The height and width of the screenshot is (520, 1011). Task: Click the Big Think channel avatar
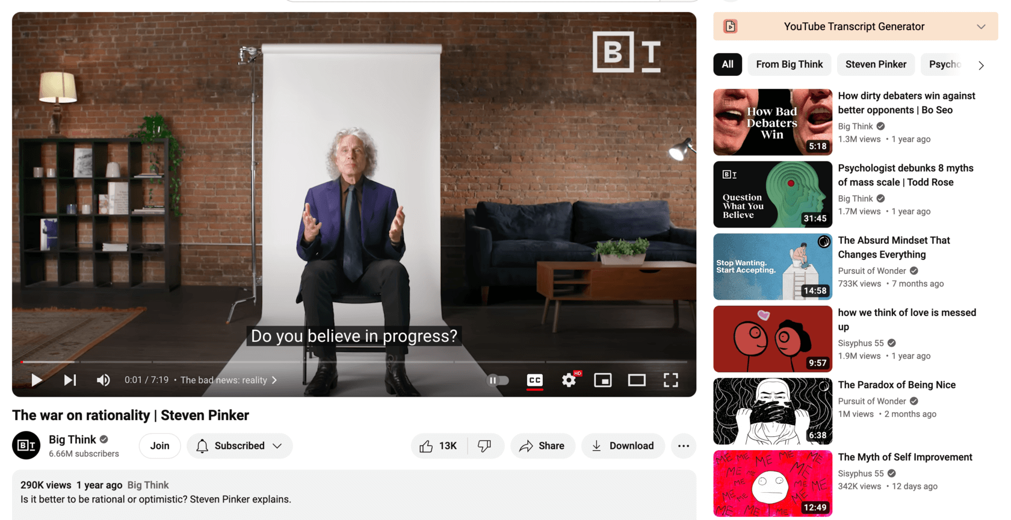[26, 445]
